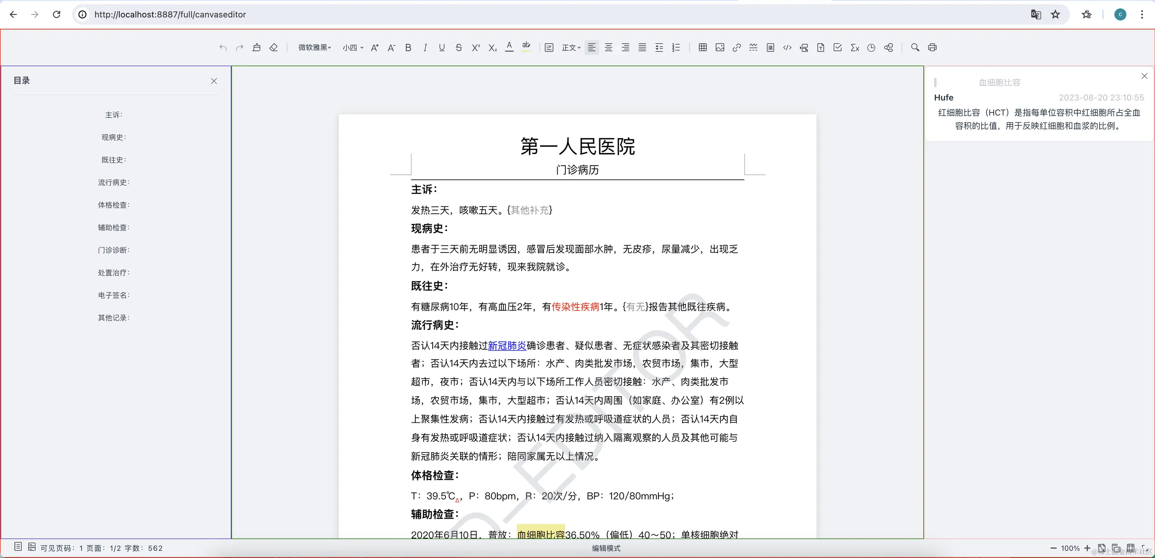Insert a checkbox control from the toolbar
1155x558 pixels.
(838, 47)
